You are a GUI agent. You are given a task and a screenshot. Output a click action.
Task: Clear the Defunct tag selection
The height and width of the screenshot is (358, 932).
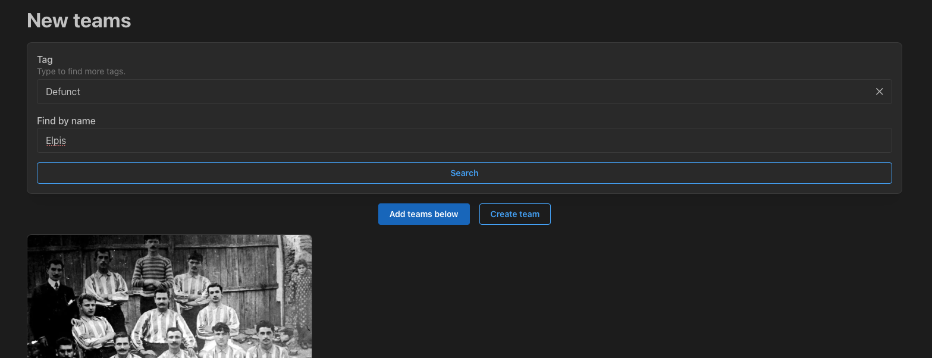879,92
